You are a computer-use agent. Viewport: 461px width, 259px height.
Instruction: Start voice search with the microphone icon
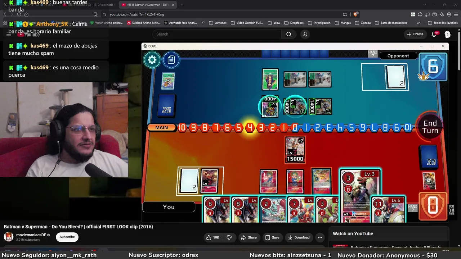point(305,34)
